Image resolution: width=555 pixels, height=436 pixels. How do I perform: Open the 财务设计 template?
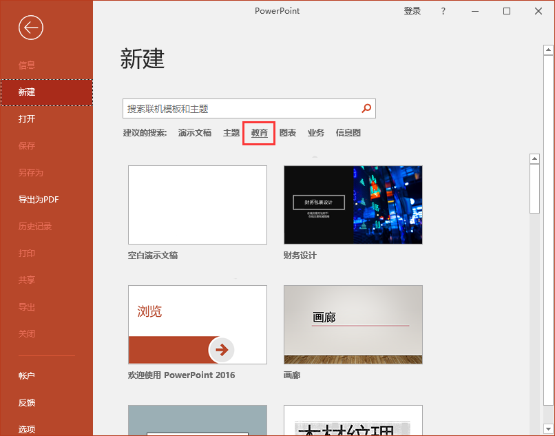click(x=353, y=205)
